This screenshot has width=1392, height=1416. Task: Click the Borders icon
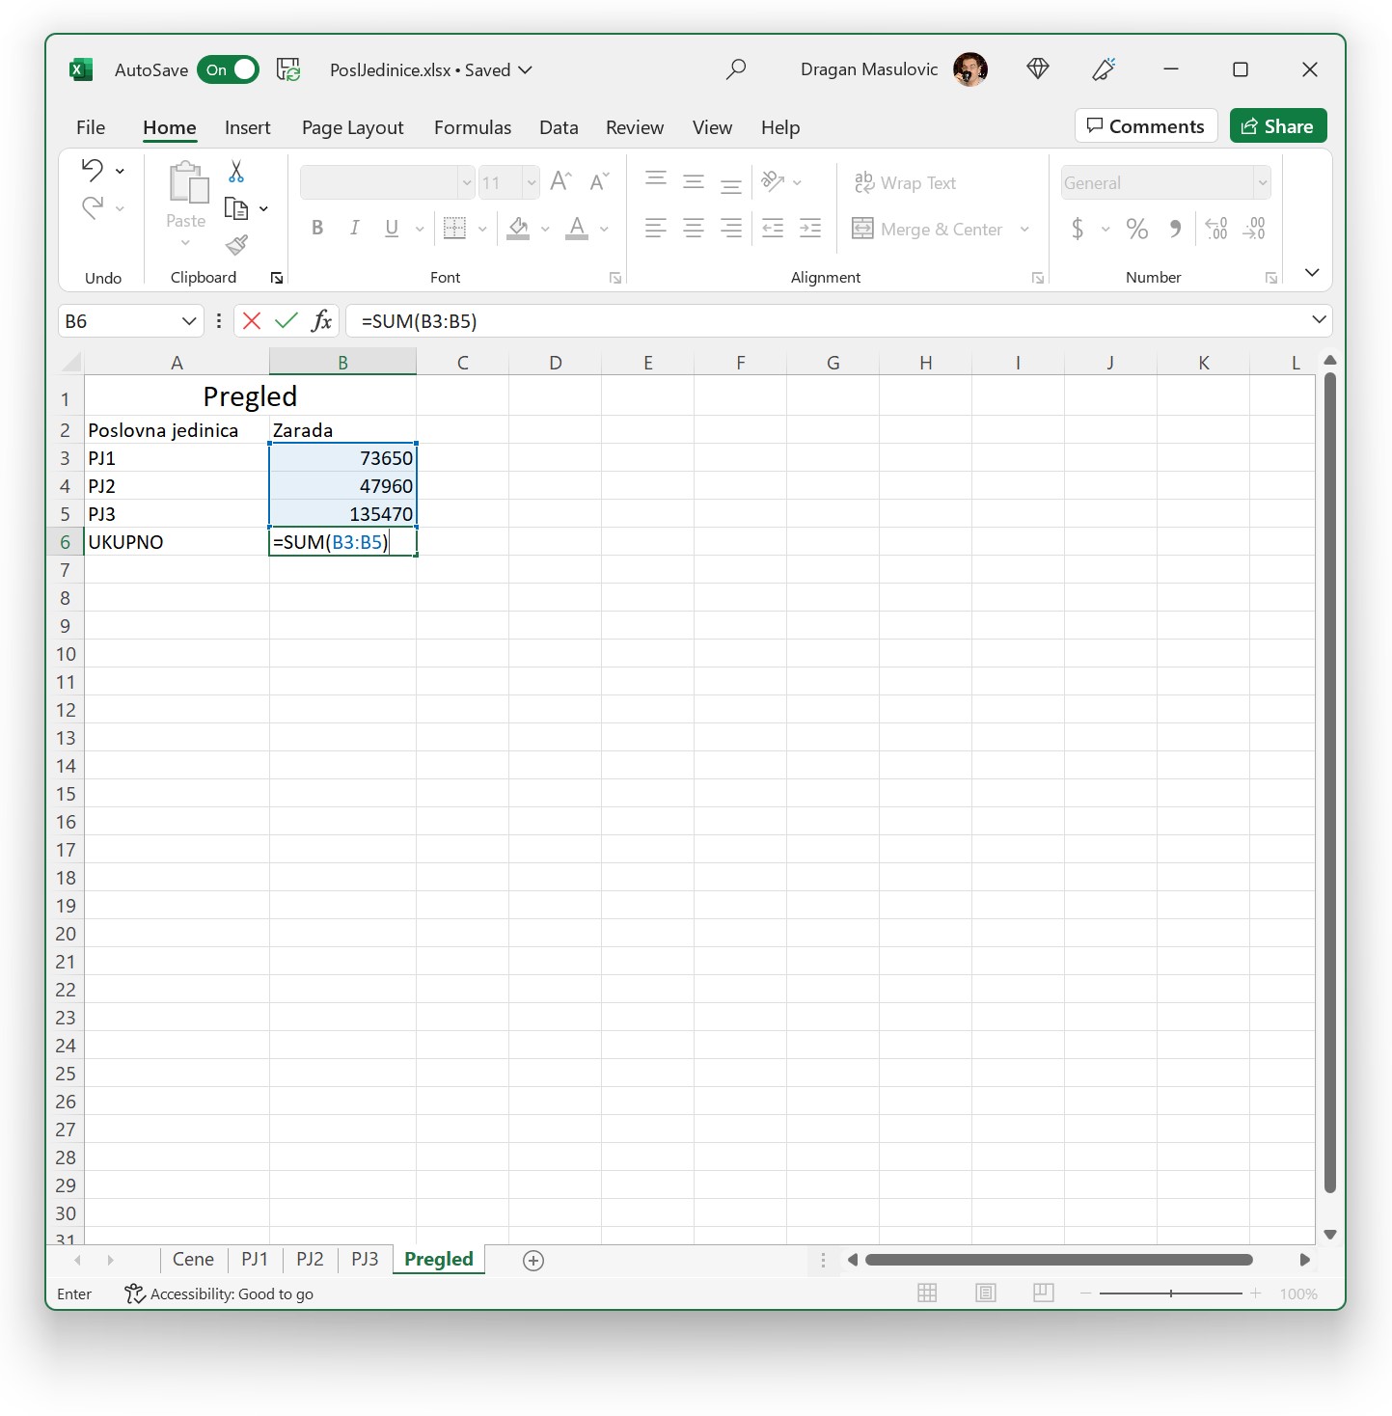pyautogui.click(x=454, y=228)
